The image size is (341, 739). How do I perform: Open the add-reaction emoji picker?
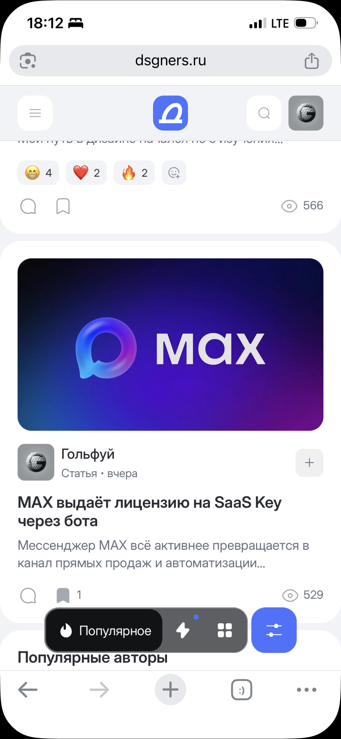pyautogui.click(x=174, y=172)
